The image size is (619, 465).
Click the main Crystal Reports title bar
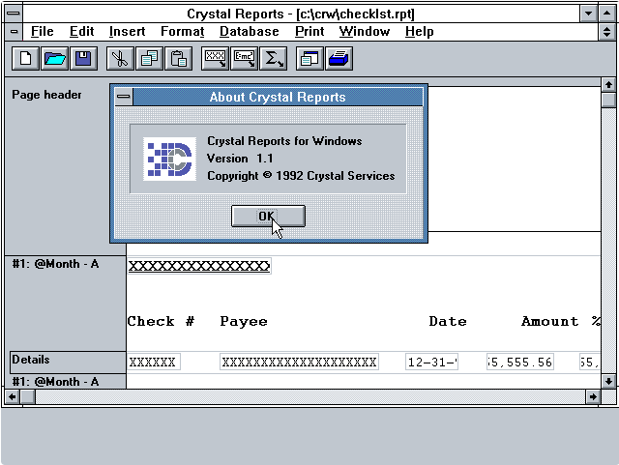click(301, 14)
